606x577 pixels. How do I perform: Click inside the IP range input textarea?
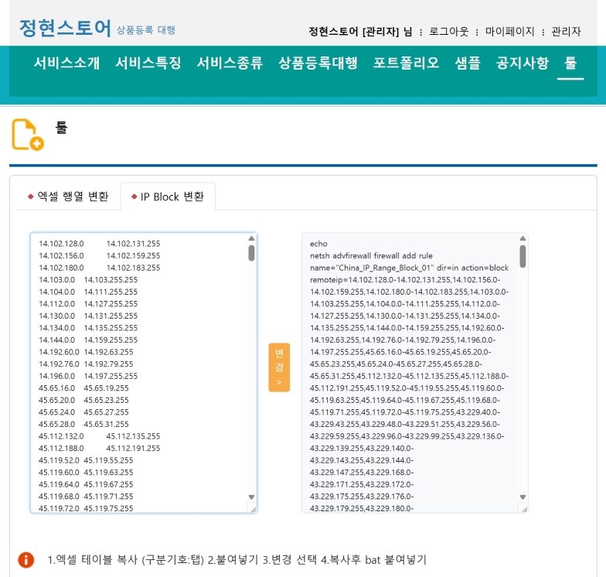tap(139, 371)
